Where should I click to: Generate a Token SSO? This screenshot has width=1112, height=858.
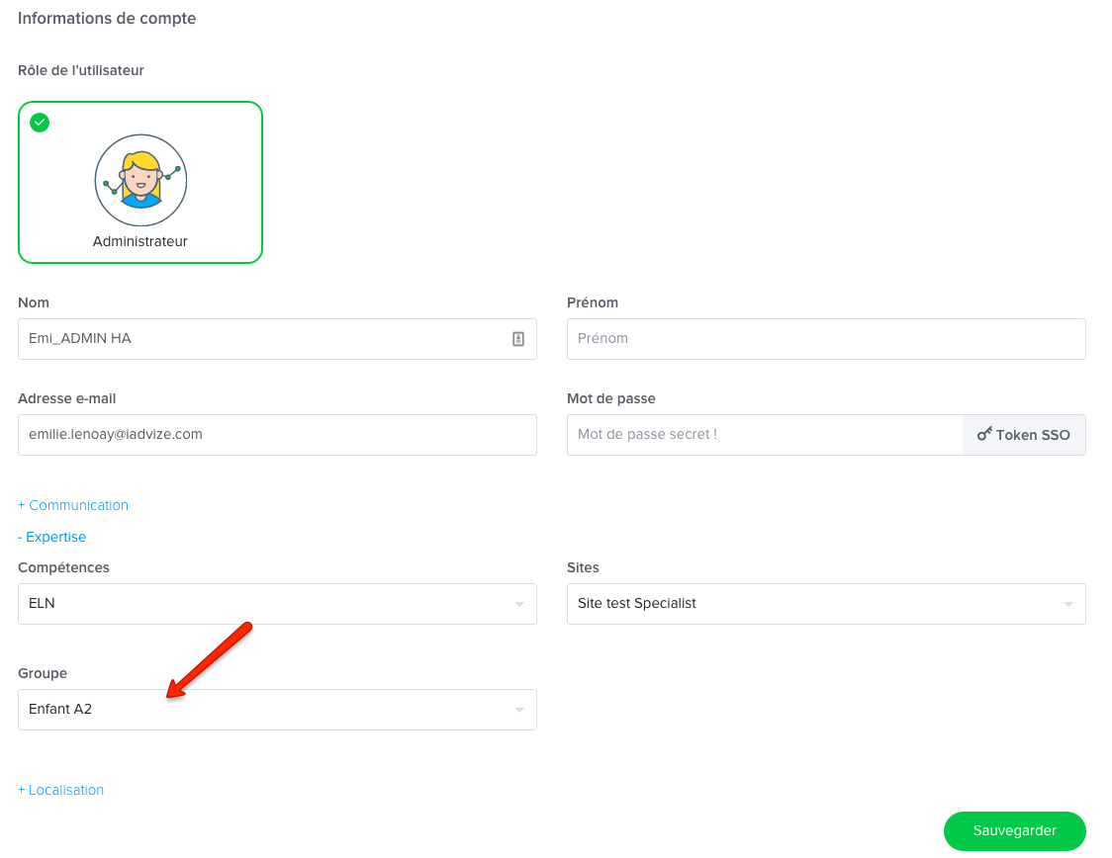point(1024,435)
